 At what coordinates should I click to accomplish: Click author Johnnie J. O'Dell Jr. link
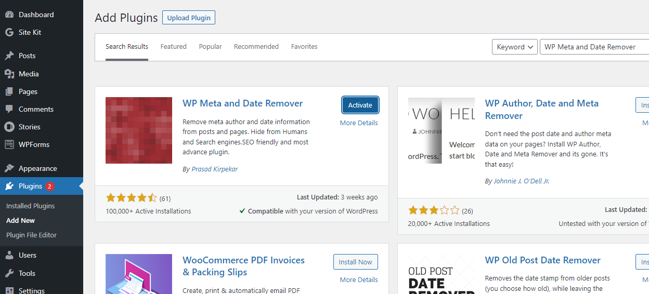(522, 181)
